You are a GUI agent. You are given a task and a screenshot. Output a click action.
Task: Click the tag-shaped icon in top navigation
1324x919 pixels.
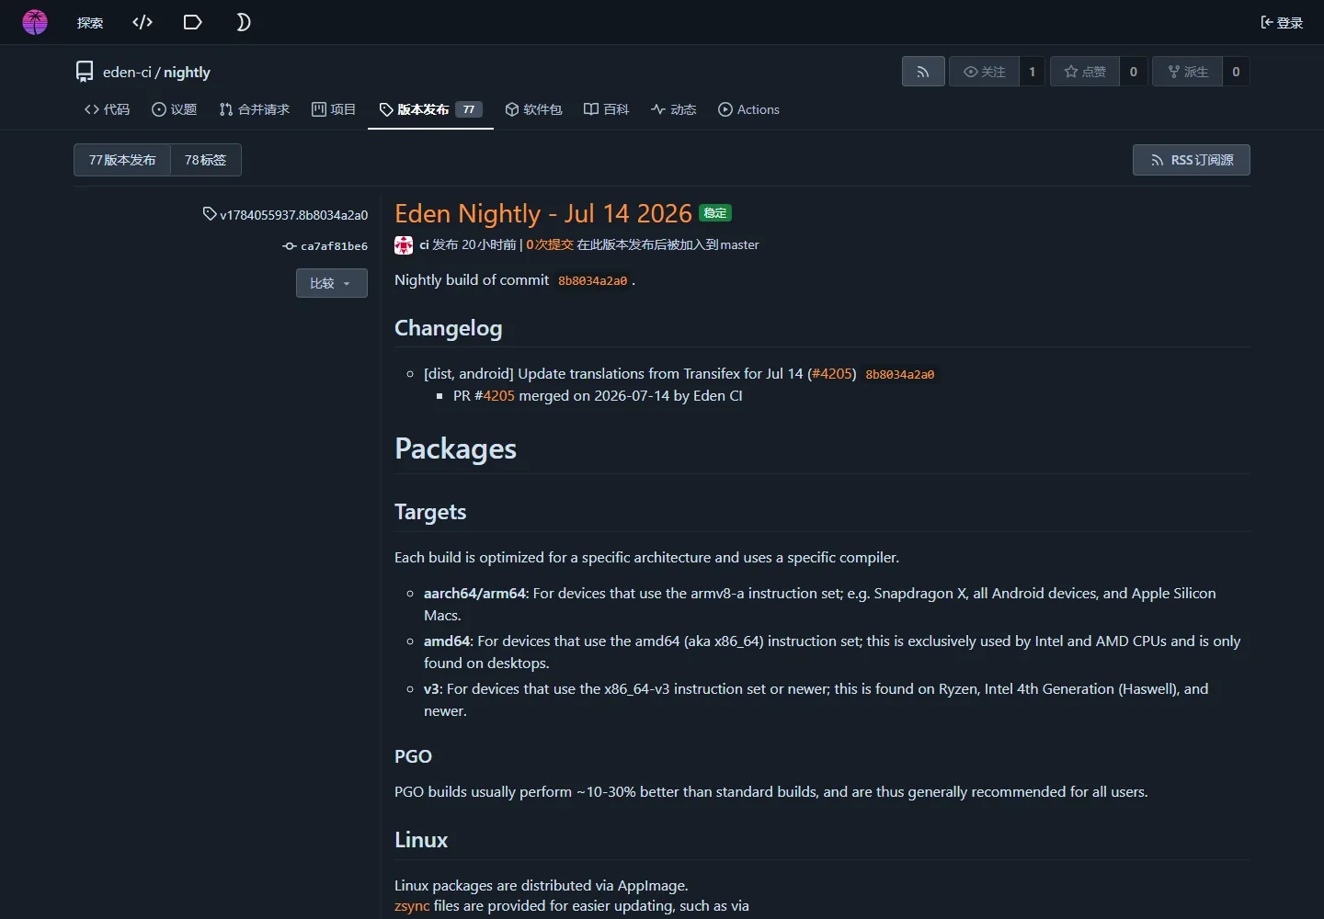pos(193,22)
